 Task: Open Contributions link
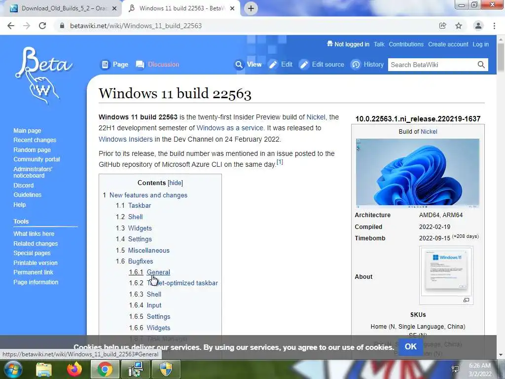pyautogui.click(x=406, y=44)
